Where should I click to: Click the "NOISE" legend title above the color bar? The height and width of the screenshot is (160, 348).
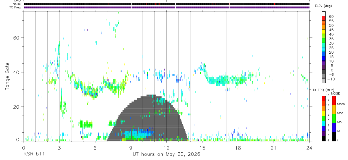(335, 93)
